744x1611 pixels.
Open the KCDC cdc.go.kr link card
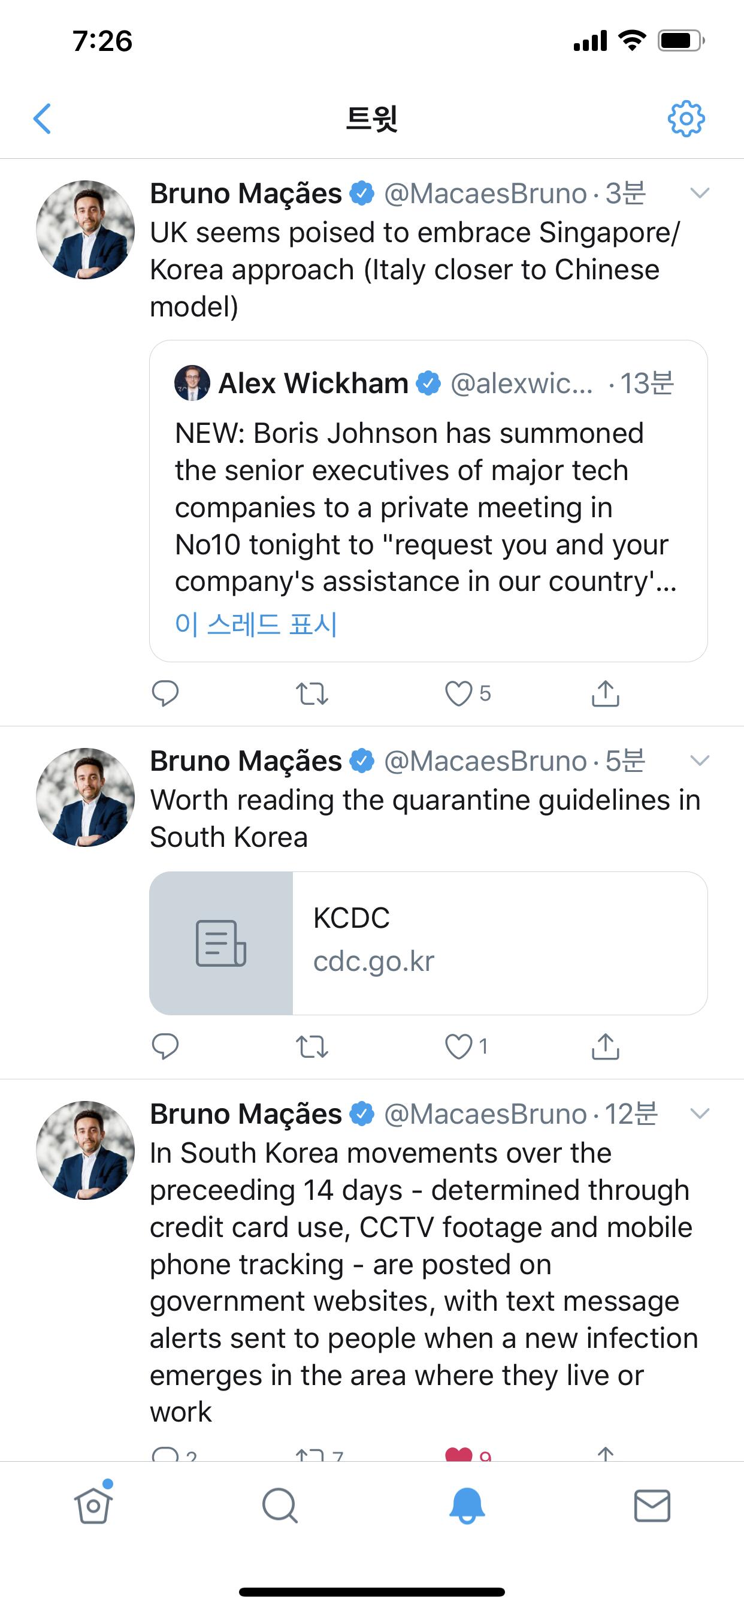pos(428,943)
